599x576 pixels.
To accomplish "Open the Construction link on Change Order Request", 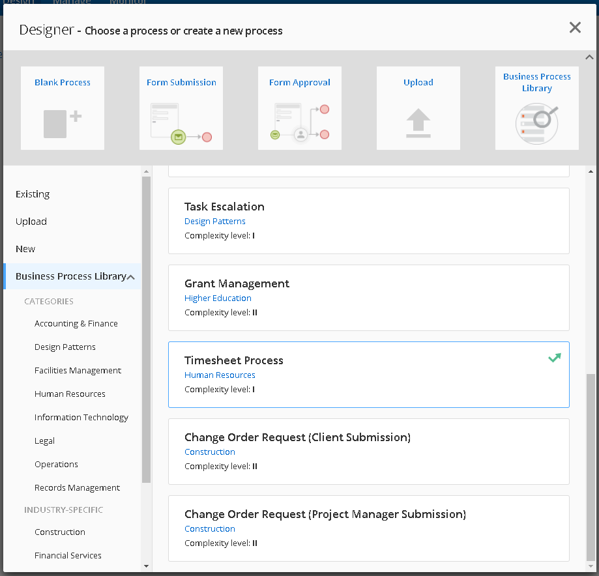I will tap(209, 452).
